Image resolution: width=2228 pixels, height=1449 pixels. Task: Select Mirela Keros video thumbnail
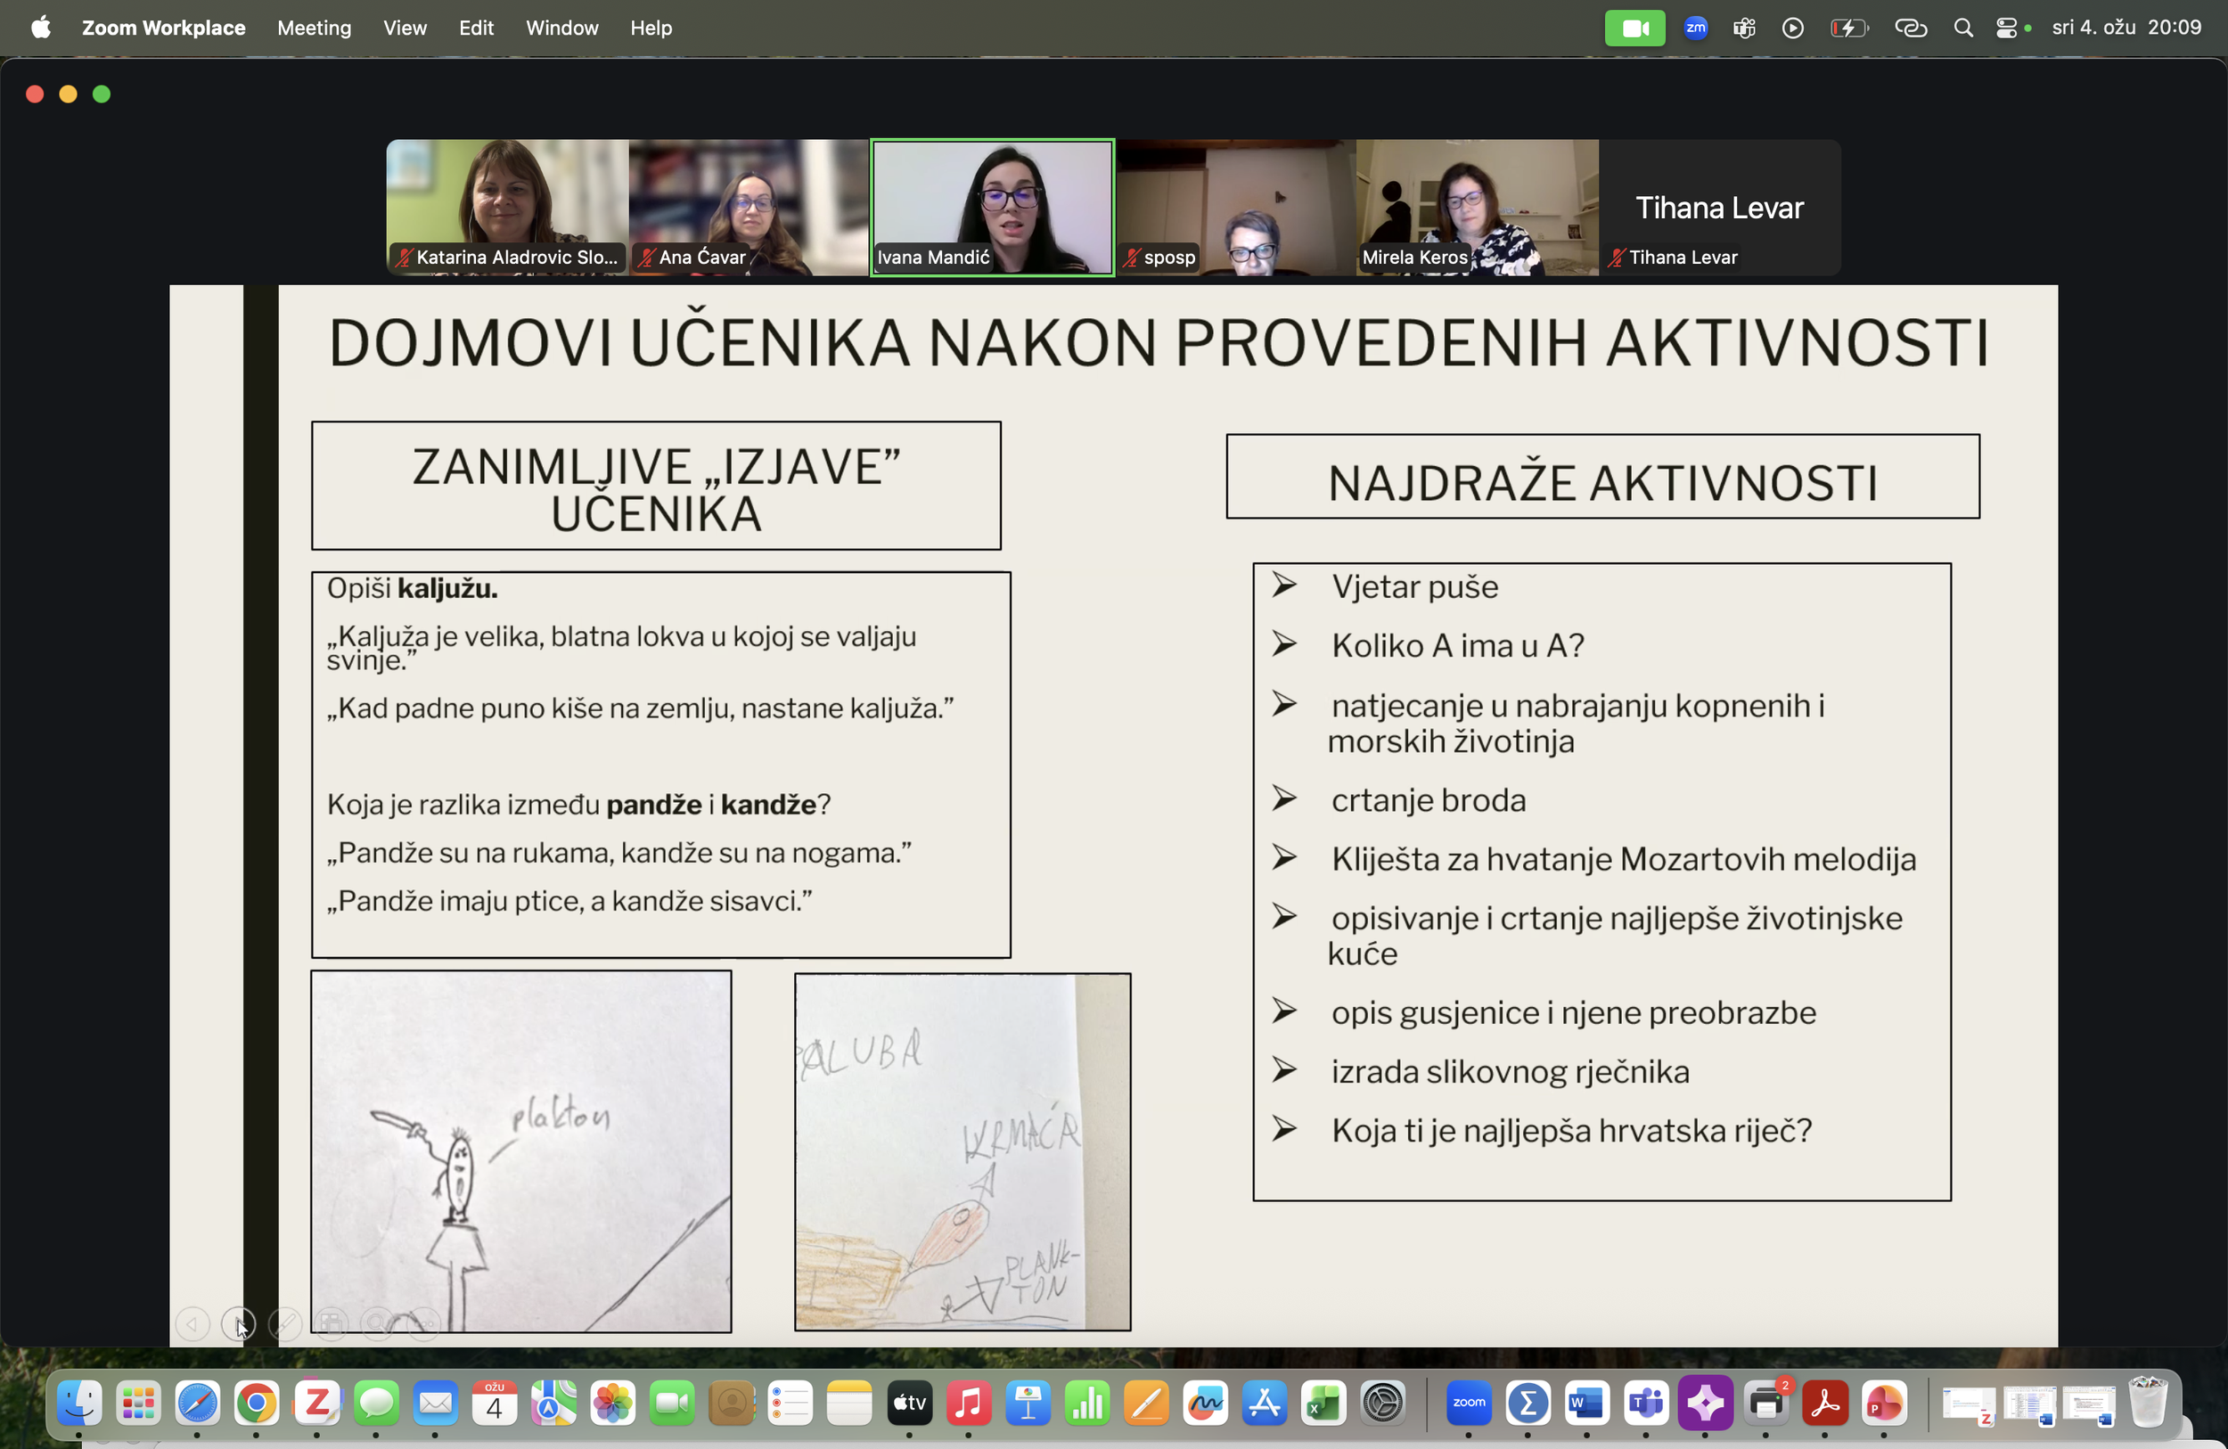pos(1478,207)
